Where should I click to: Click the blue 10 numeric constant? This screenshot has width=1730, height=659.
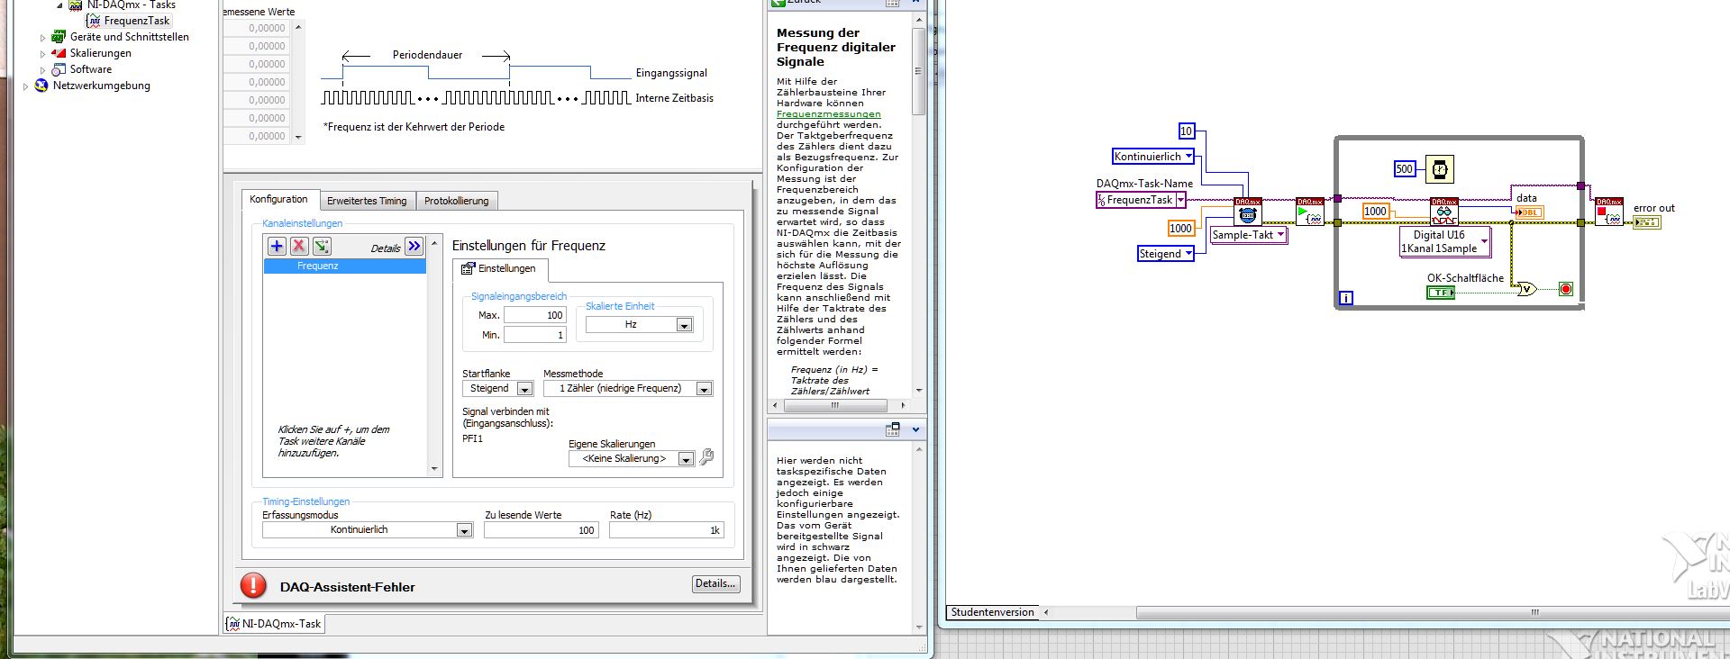(x=1187, y=131)
